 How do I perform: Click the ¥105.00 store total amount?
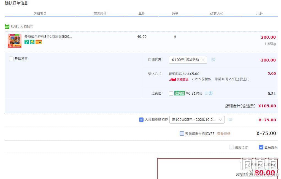point(267,106)
